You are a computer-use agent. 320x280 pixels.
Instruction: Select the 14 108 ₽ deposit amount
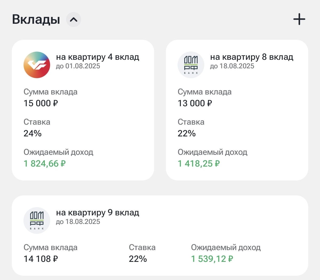tap(41, 259)
